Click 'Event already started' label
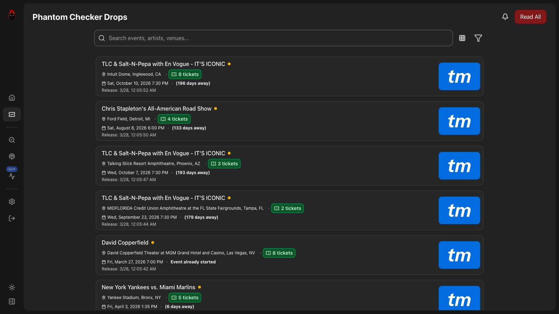 click(x=193, y=262)
